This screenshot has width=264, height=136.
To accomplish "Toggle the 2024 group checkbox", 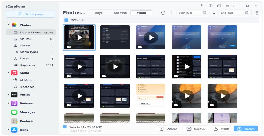I will 66,20.
